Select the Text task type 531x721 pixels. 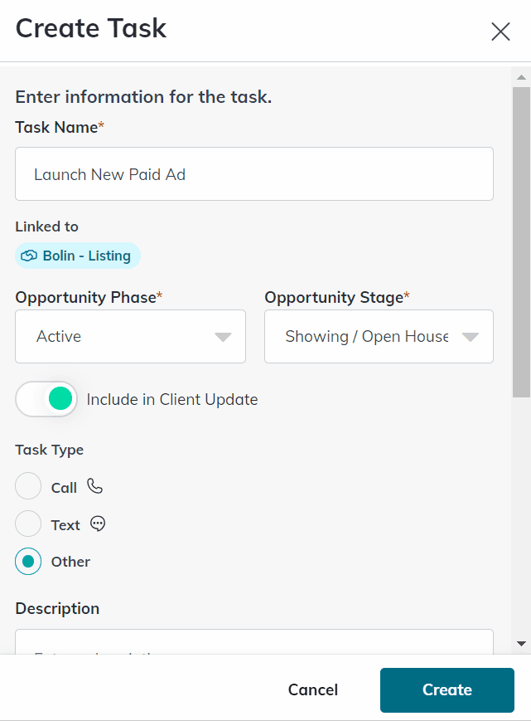(28, 524)
